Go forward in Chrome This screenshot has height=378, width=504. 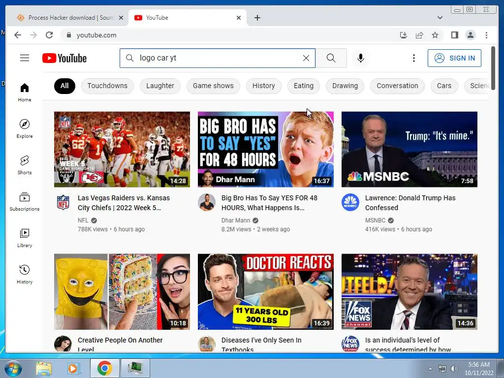click(33, 35)
